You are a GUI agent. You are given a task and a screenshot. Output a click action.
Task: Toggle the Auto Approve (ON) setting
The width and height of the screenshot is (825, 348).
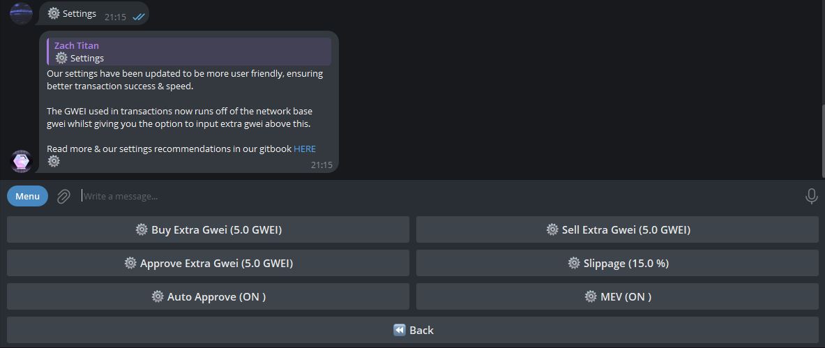208,296
